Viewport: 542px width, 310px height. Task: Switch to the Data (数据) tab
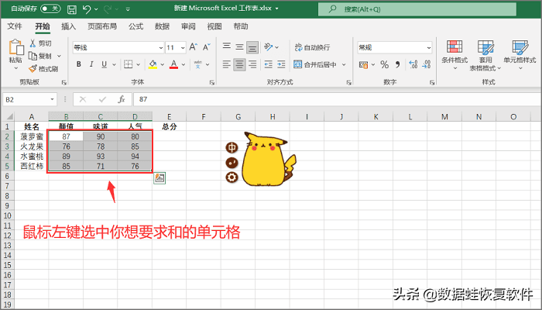pyautogui.click(x=162, y=26)
